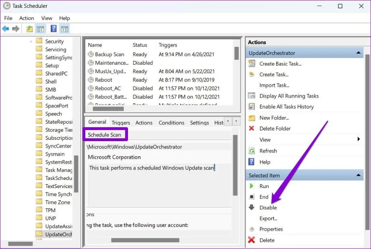Click the Disable down-arrow icon

251,207
